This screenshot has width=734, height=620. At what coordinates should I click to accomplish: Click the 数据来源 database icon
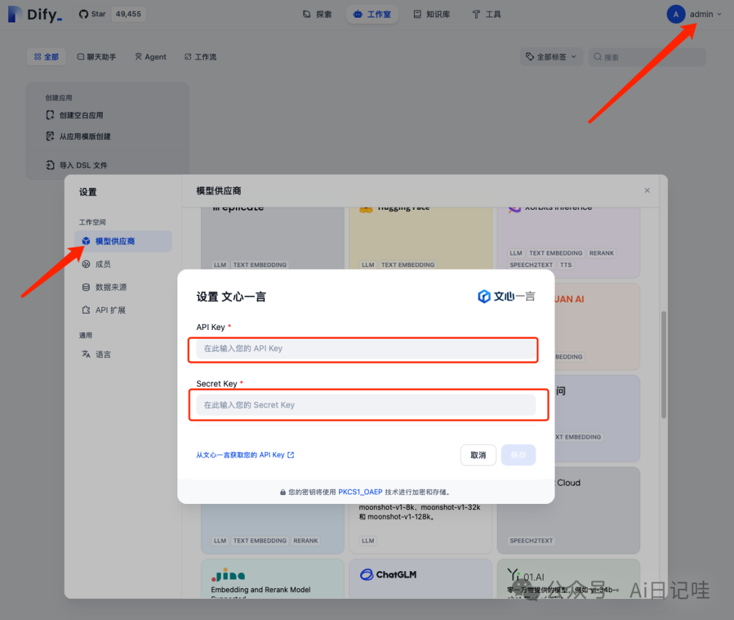86,287
